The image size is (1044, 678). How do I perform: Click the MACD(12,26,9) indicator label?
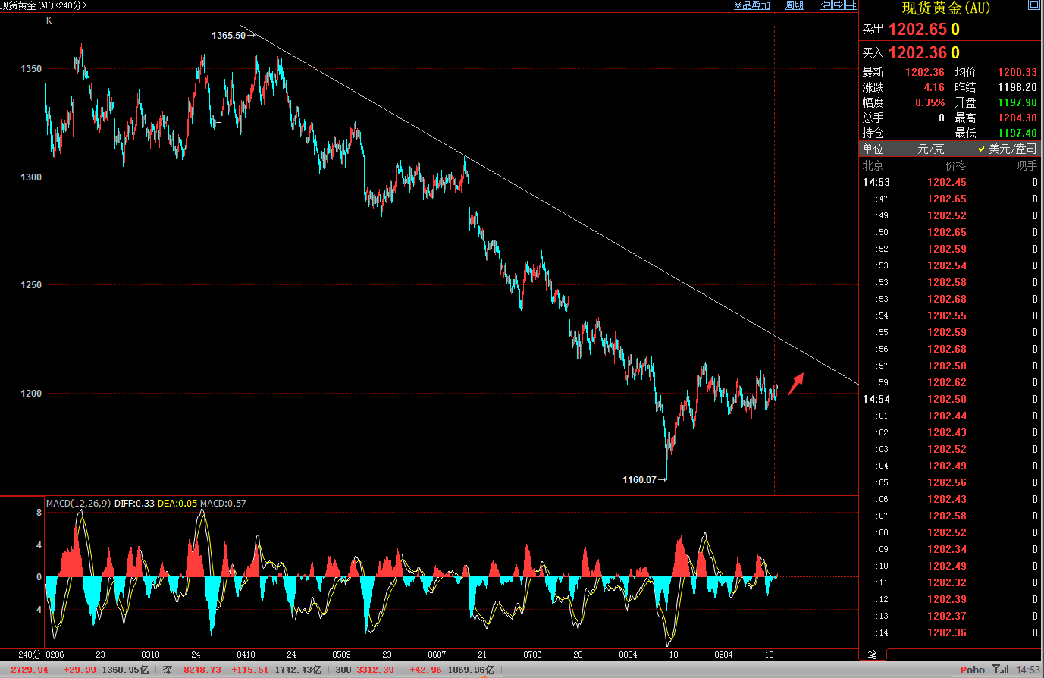[78, 503]
